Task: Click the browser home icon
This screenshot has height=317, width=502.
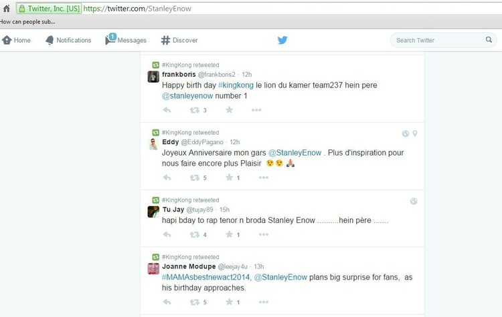Action: point(7,9)
